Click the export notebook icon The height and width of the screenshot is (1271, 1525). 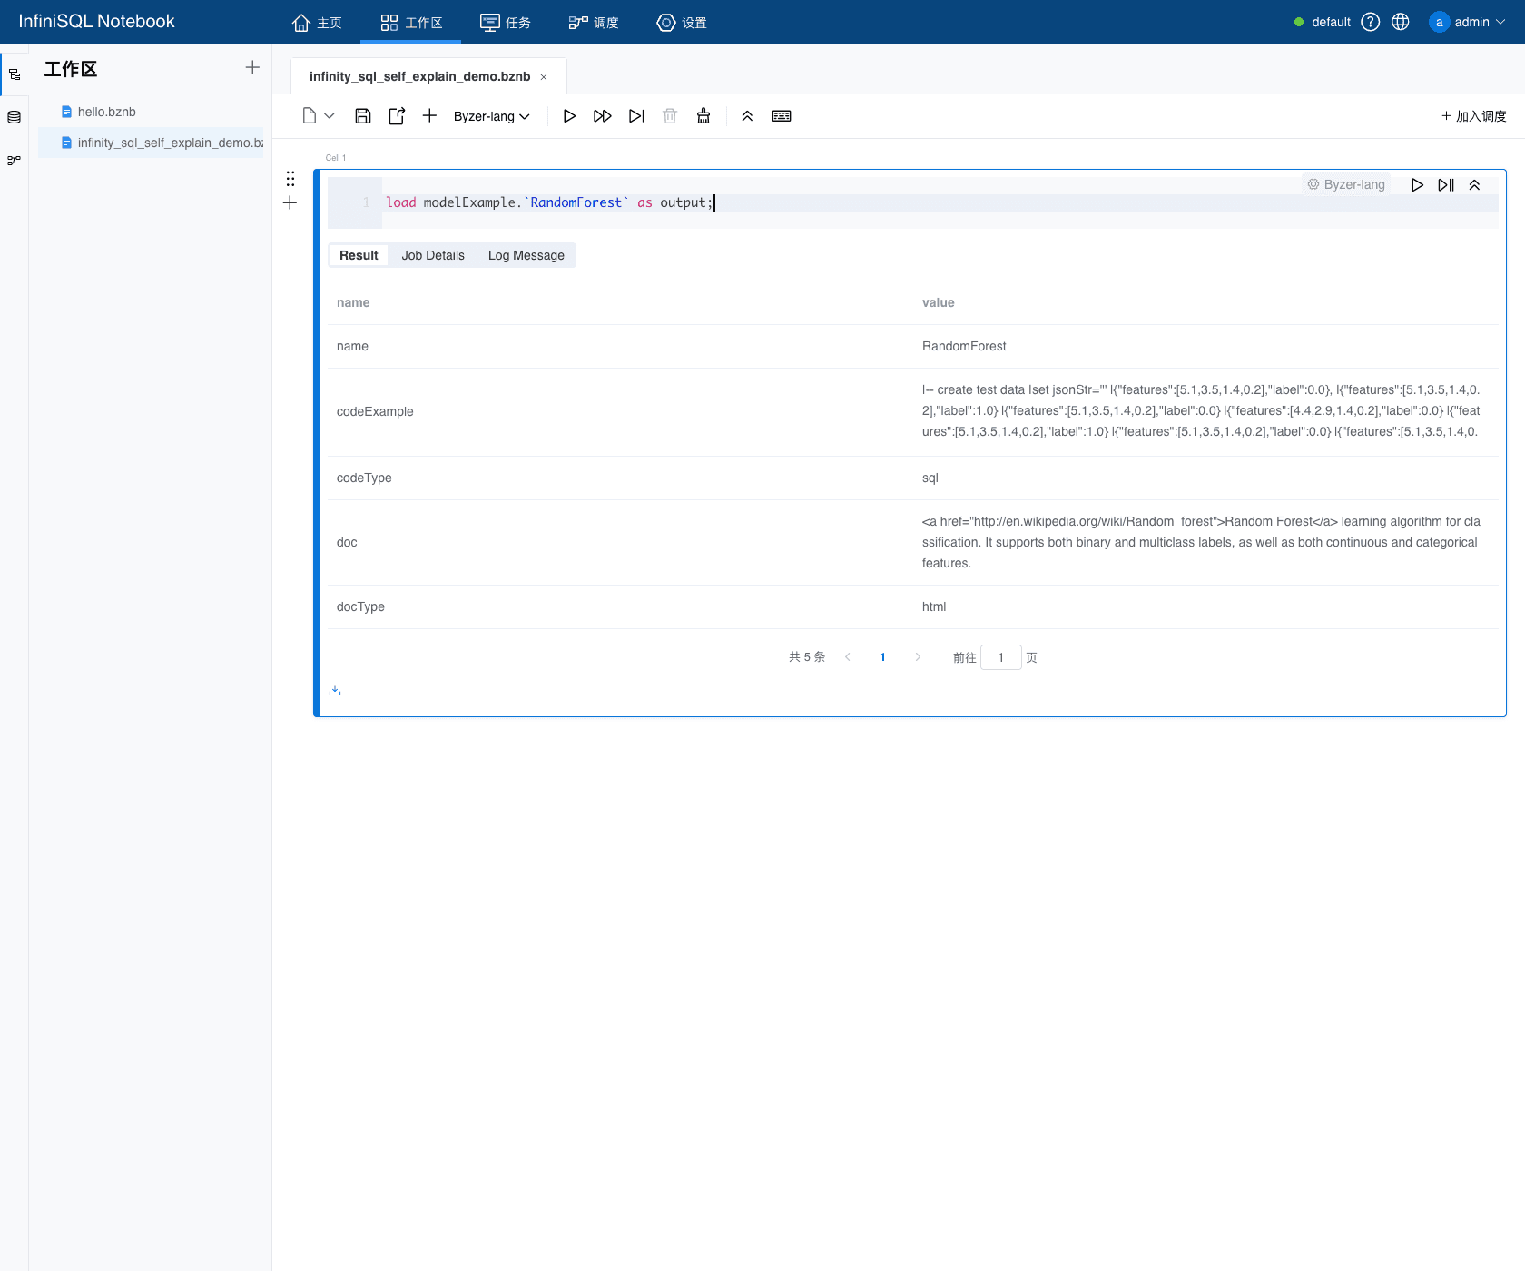(397, 116)
